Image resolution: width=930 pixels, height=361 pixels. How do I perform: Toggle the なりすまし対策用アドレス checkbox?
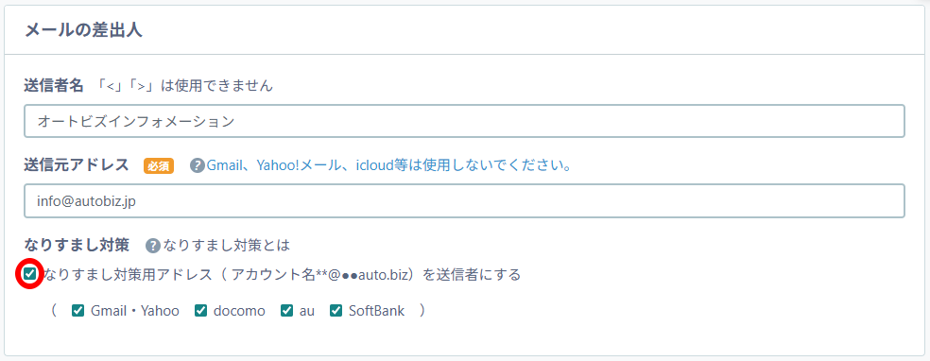pos(29,274)
